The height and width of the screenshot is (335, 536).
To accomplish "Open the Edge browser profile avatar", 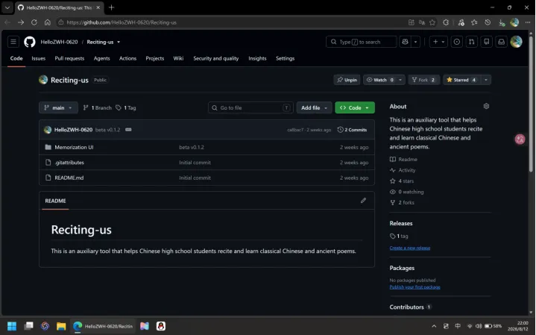I will pyautogui.click(x=514, y=22).
